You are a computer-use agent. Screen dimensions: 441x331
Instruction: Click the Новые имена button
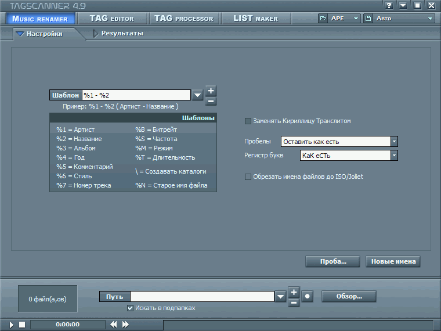point(393,261)
